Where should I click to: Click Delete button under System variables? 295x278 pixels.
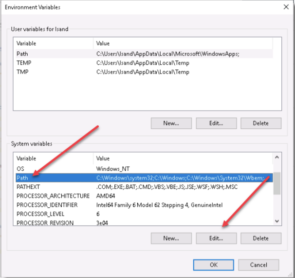tap(261, 238)
